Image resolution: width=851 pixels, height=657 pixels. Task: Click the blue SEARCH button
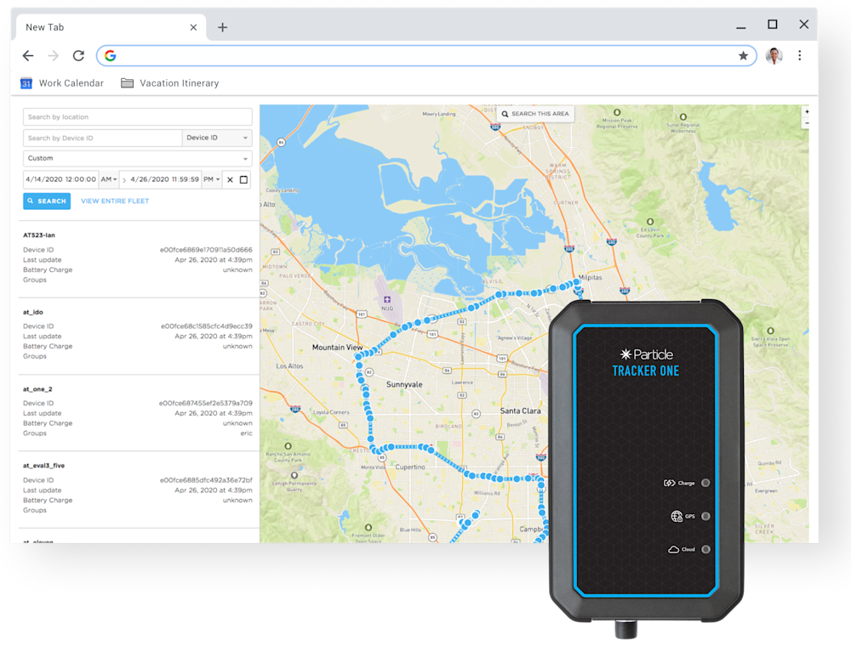point(47,201)
